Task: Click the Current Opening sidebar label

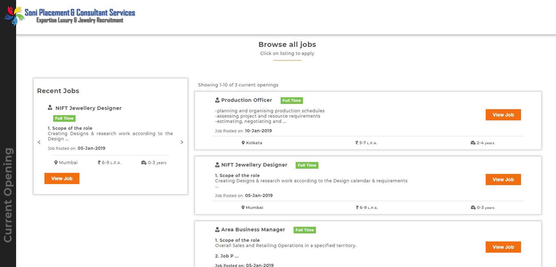Action: pos(8,195)
